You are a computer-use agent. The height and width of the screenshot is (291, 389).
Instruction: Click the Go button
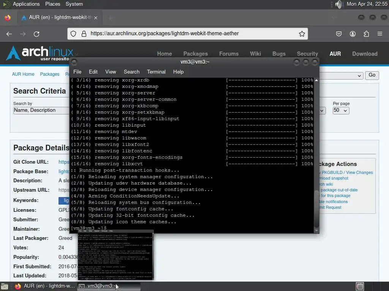[372, 75]
